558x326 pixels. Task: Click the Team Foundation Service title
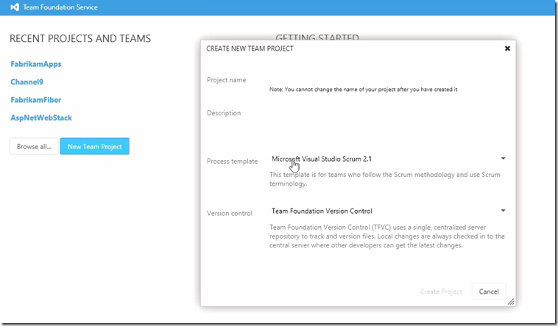60,7
